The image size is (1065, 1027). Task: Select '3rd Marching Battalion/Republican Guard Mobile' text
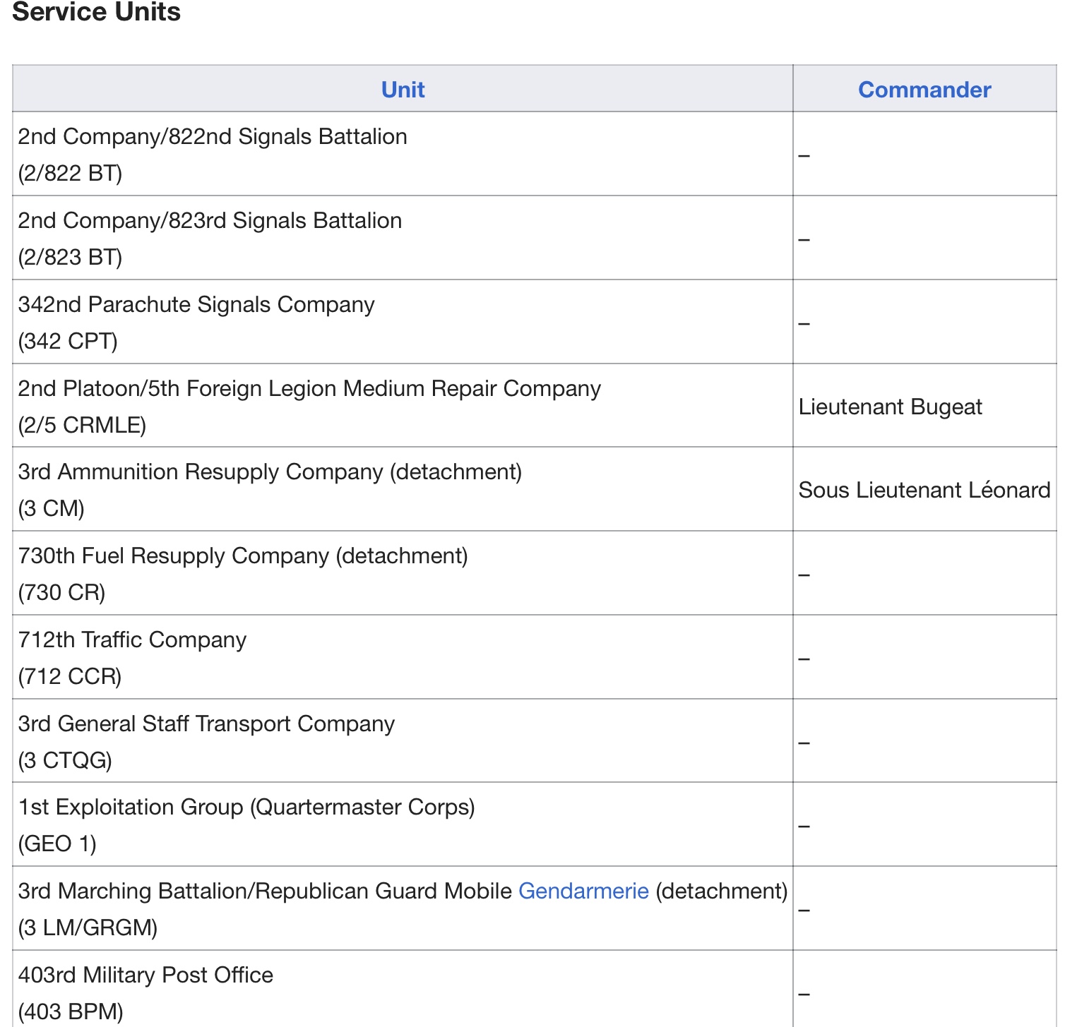point(265,891)
